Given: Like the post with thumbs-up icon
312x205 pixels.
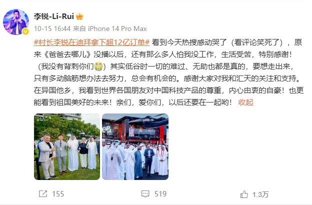Looking at the screenshot, I should 244,194.
